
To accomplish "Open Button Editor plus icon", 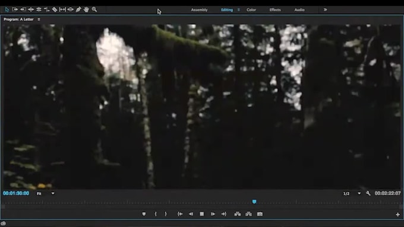I will (398, 215).
